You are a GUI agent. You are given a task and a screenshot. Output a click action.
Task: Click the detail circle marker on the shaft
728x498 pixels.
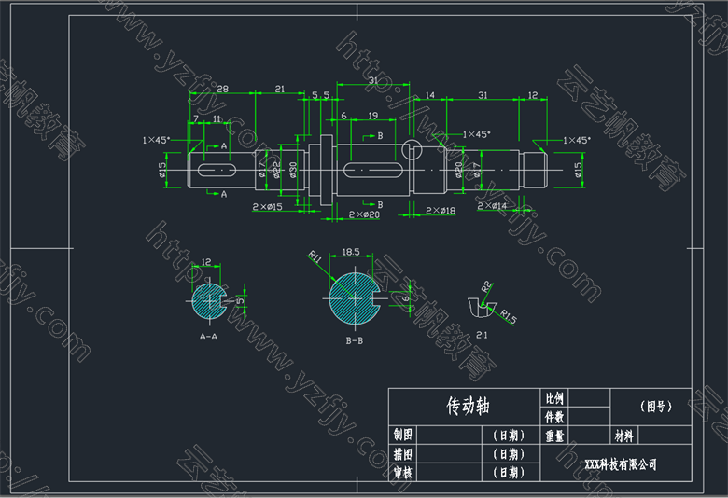[x=412, y=150]
